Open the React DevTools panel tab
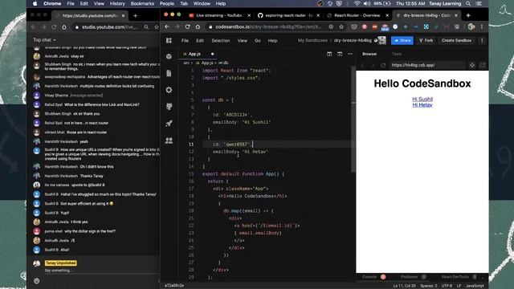This screenshot has width=514, height=289. tap(455, 277)
